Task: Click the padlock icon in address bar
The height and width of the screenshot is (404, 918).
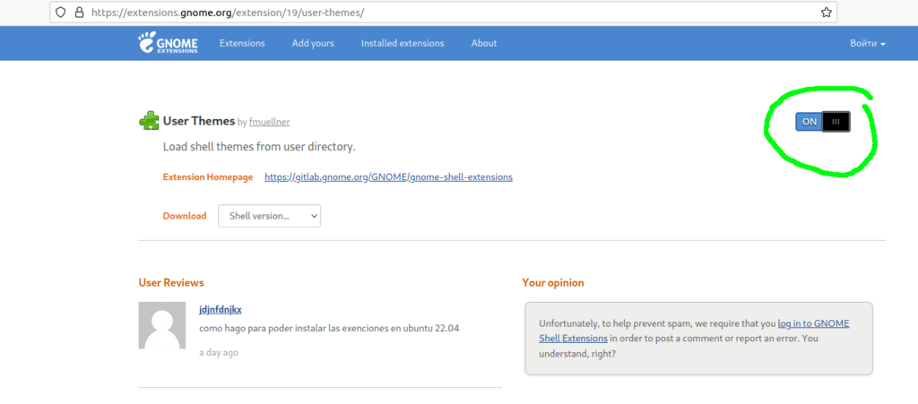Action: click(x=79, y=13)
